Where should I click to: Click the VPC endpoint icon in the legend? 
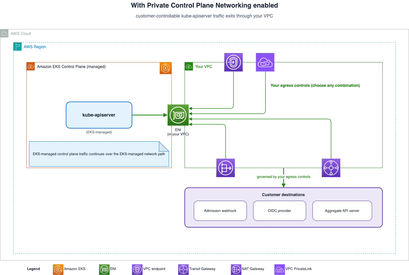(x=137, y=269)
